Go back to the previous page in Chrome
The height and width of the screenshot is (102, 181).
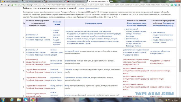[2, 5]
